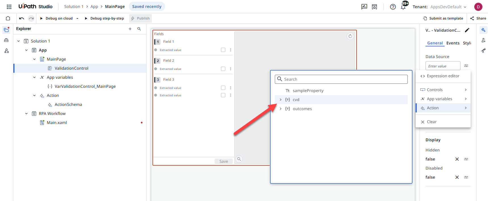Viewport: 488px width, 201px height.
Task: Check the Field 2 extracted value checkbox
Action: coord(223,69)
